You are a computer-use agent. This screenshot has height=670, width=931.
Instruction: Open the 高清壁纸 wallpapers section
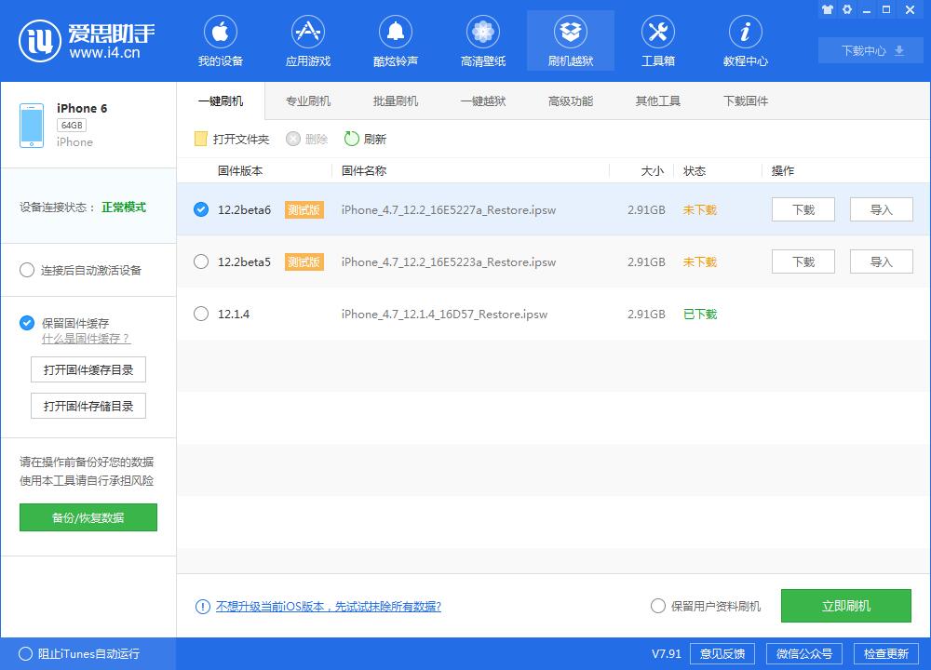482,40
